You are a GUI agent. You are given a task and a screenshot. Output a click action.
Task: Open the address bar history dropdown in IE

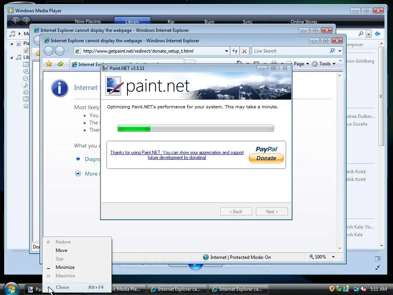pyautogui.click(x=226, y=51)
